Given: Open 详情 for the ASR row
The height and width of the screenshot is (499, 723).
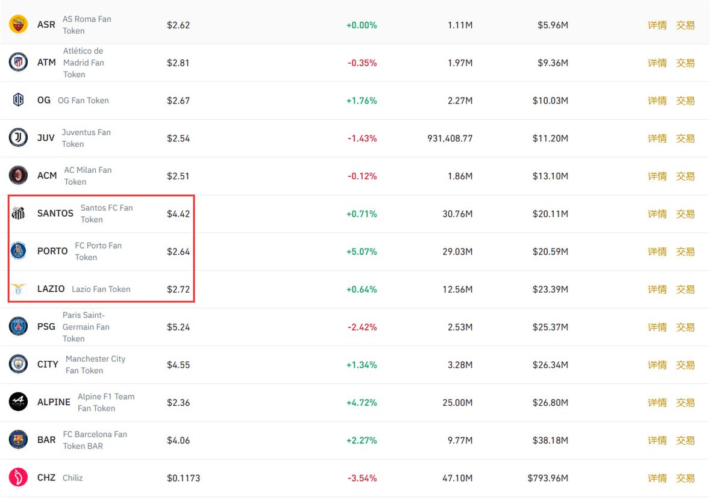Looking at the screenshot, I should tap(657, 25).
